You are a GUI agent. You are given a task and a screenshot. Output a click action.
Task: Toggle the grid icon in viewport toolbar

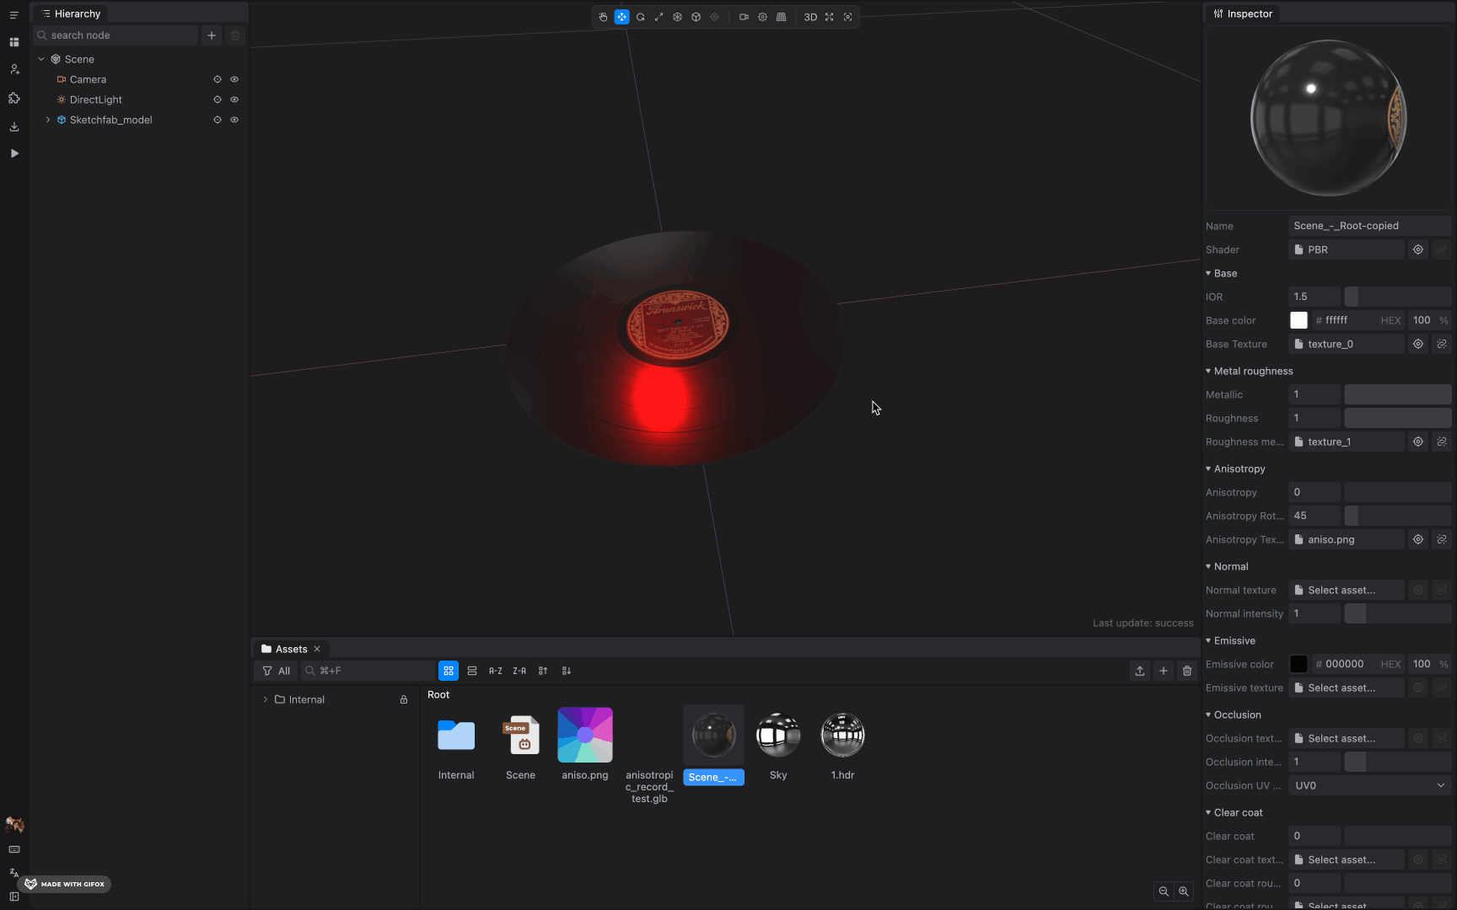click(781, 17)
